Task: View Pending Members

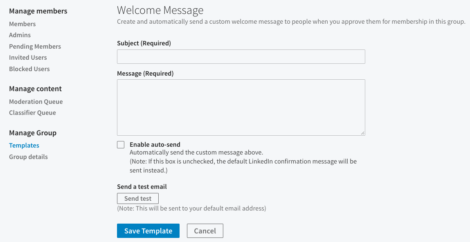Action: point(35,46)
